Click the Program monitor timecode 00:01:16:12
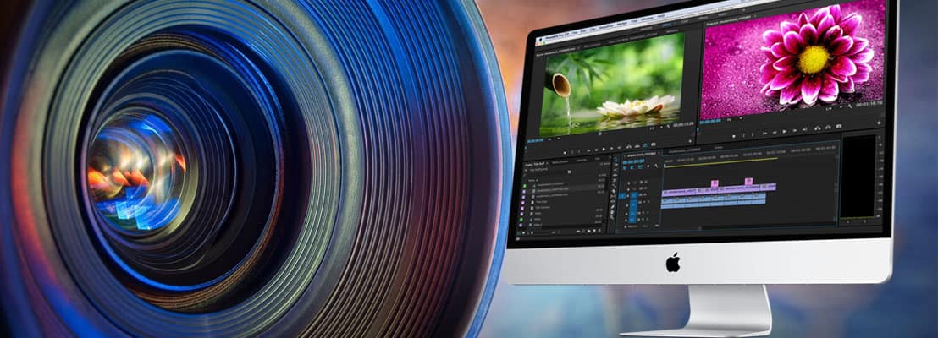Viewport: 938px width, 338px height. tap(869, 103)
